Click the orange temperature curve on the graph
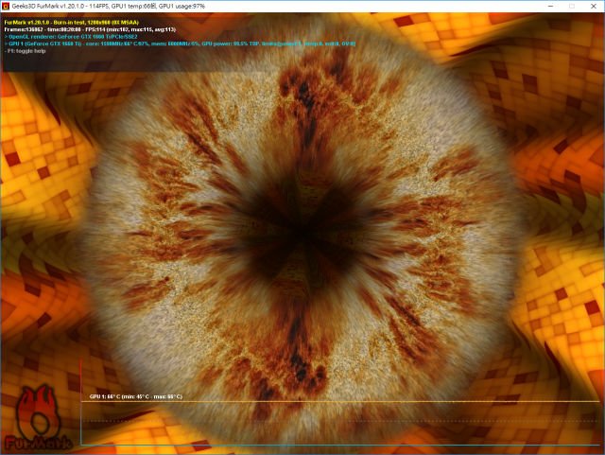Viewport: 605px width, 455px height. pyautogui.click(x=339, y=402)
